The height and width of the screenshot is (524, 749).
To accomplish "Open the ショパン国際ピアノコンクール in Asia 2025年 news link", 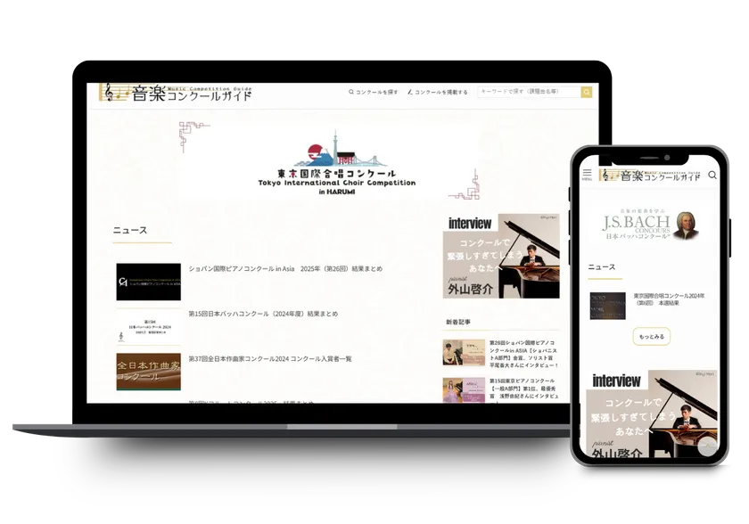I will pyautogui.click(x=285, y=268).
